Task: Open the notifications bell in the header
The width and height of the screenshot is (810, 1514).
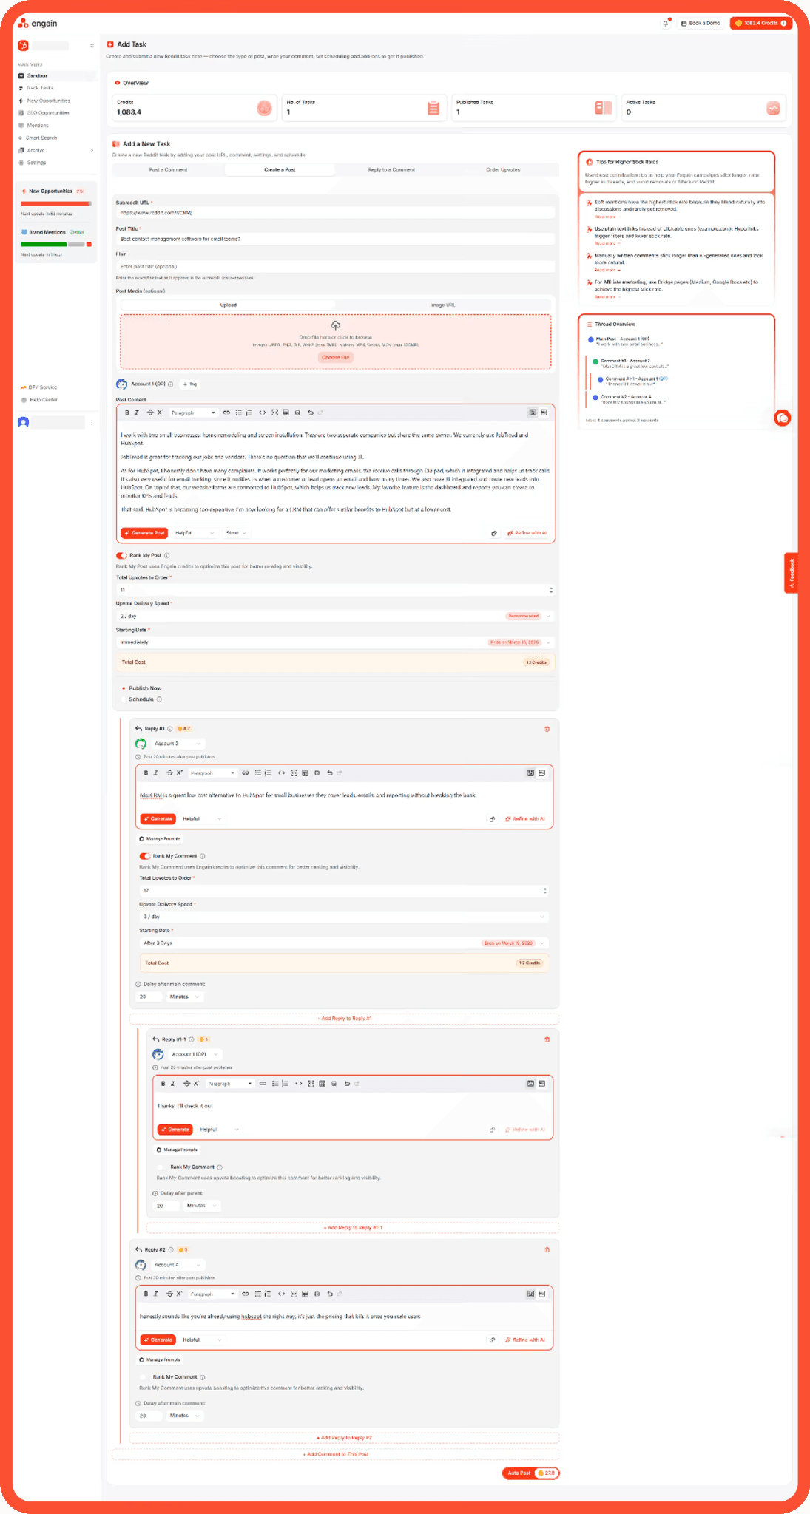Action: [665, 23]
